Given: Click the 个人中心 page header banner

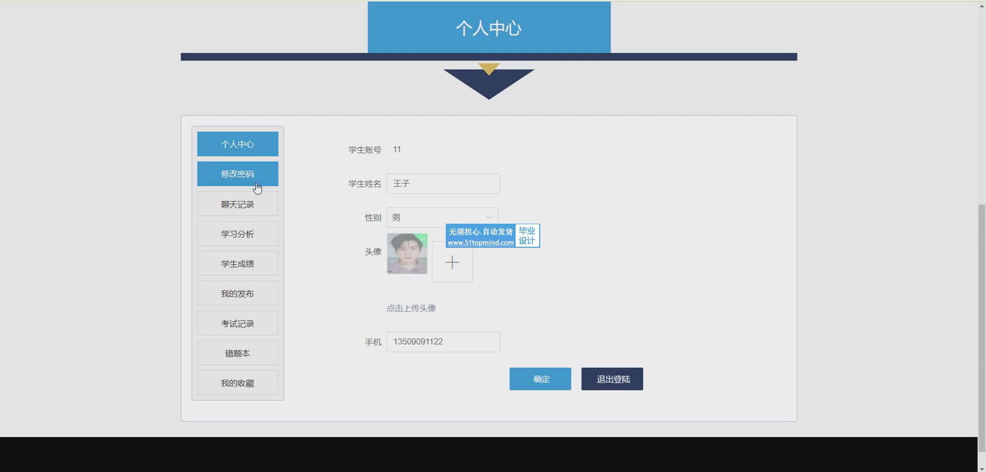Looking at the screenshot, I should tap(488, 28).
